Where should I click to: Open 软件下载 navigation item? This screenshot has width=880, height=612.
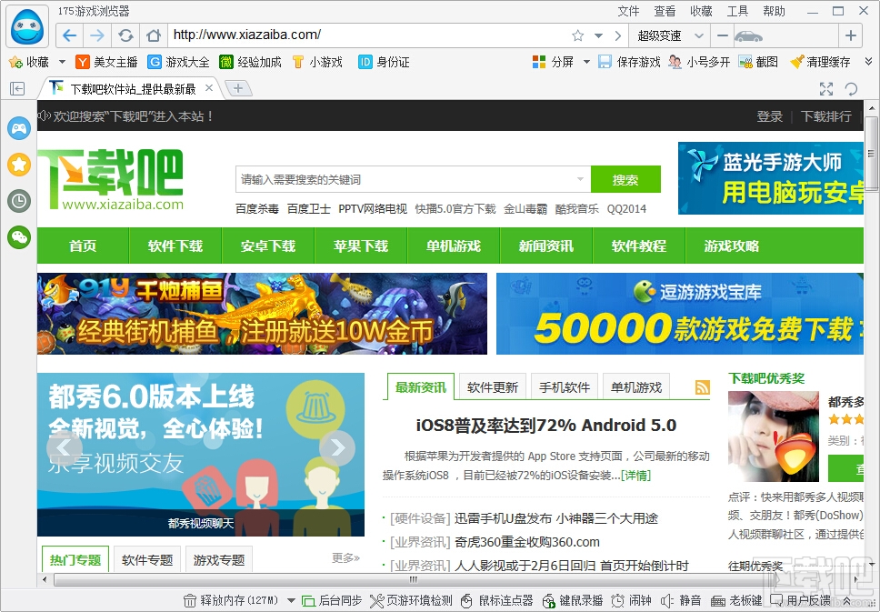click(175, 246)
